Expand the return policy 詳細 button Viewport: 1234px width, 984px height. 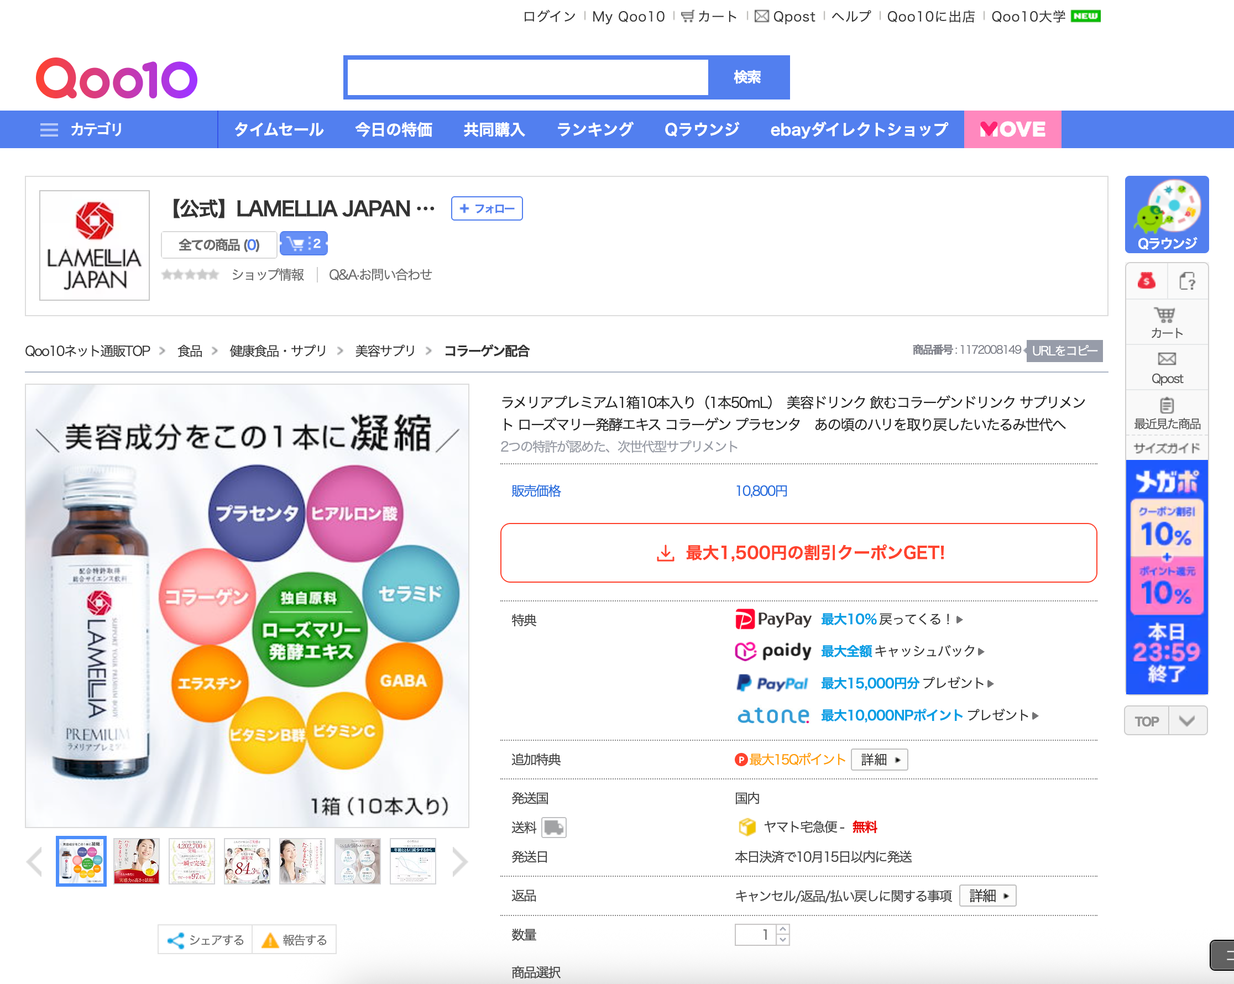[x=988, y=895]
